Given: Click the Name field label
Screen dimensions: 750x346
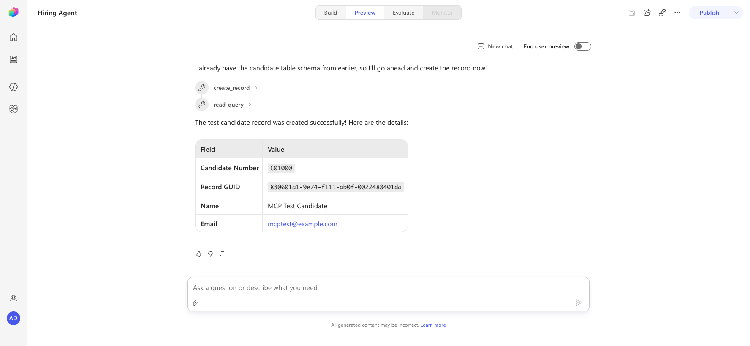Looking at the screenshot, I should pyautogui.click(x=209, y=206).
